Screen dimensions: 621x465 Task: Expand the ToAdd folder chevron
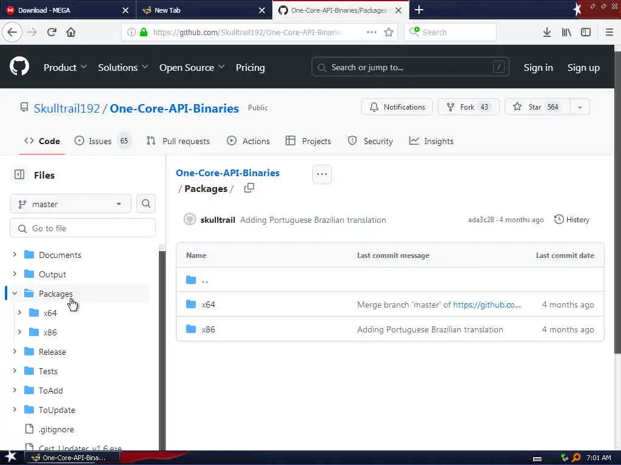[x=15, y=390]
